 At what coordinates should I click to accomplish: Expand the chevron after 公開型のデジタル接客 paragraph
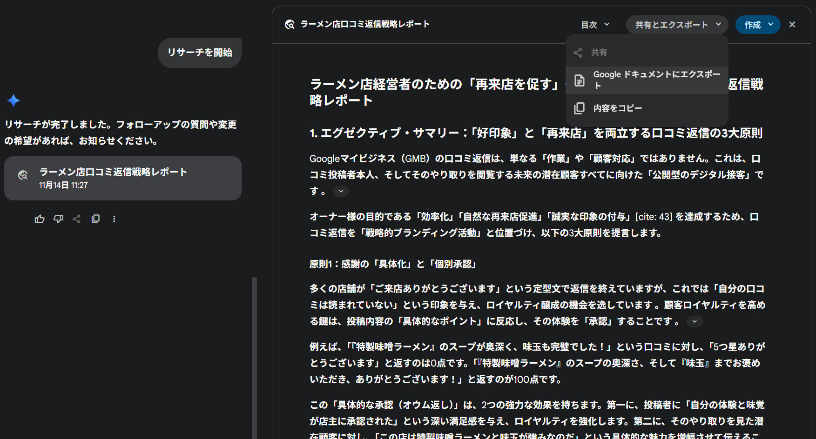341,191
